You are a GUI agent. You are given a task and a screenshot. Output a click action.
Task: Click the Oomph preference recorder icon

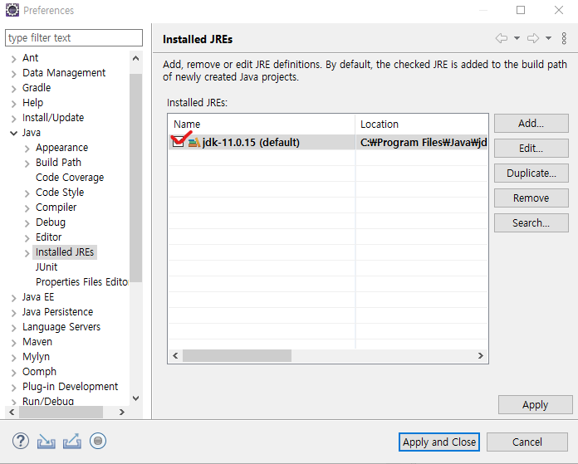[x=98, y=441]
